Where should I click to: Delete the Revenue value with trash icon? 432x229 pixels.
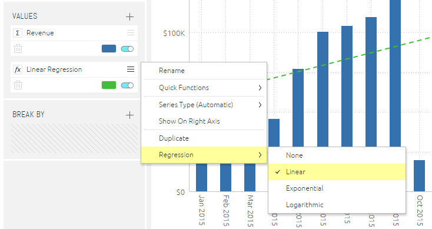(x=18, y=48)
